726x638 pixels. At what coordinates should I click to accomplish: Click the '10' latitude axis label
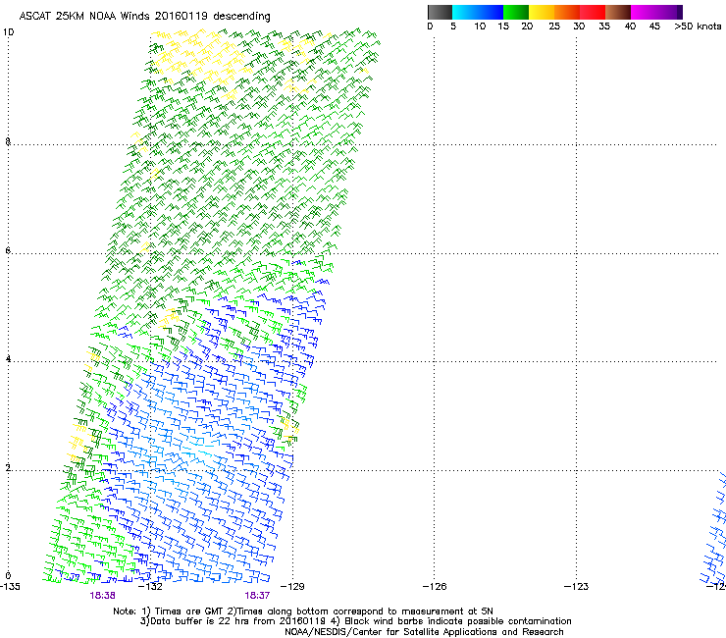pos(8,32)
